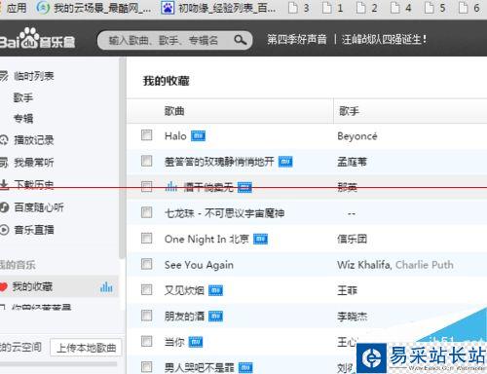Click playing equalizer icon in 那英 row

[171, 187]
